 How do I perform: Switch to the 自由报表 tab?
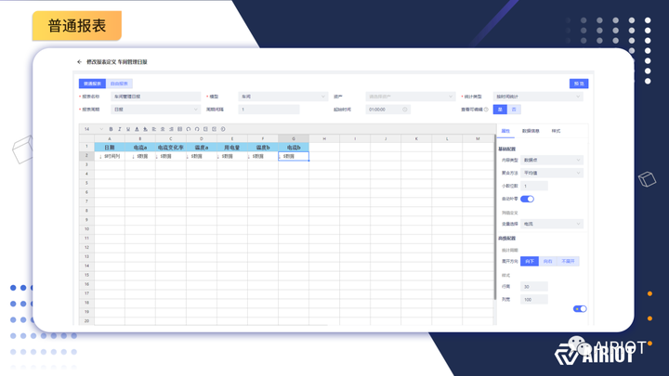119,84
